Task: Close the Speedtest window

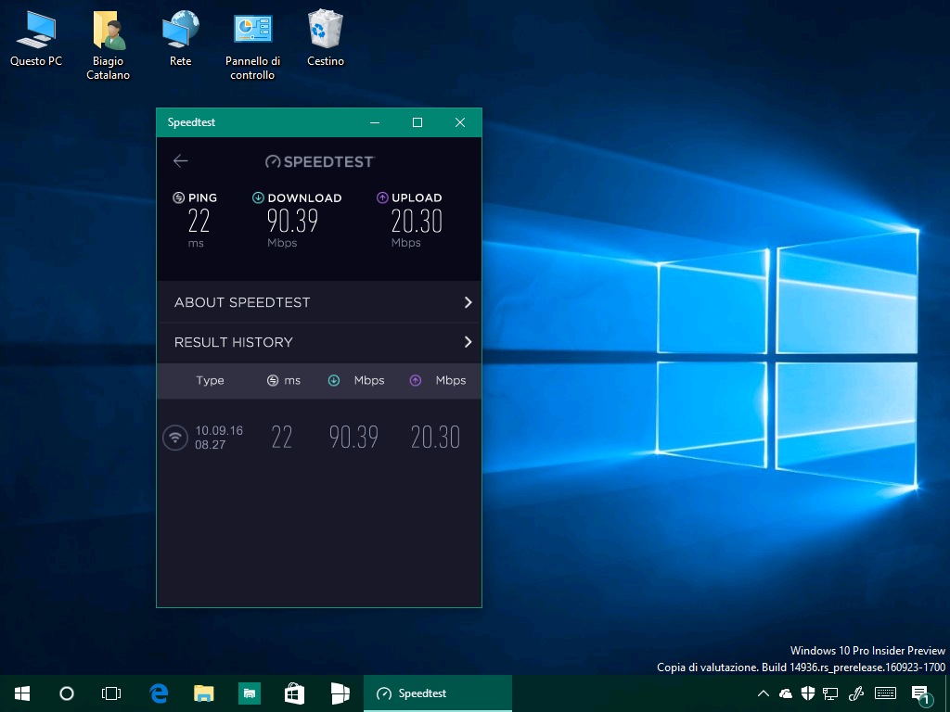Action: (460, 122)
